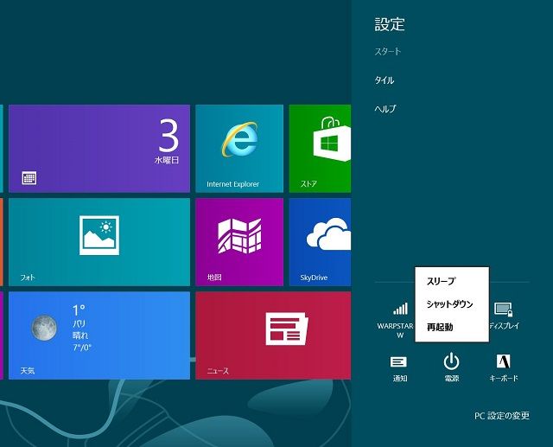The image size is (553, 447).
Task: Open the ヘルプ settings option
Action: tap(385, 109)
